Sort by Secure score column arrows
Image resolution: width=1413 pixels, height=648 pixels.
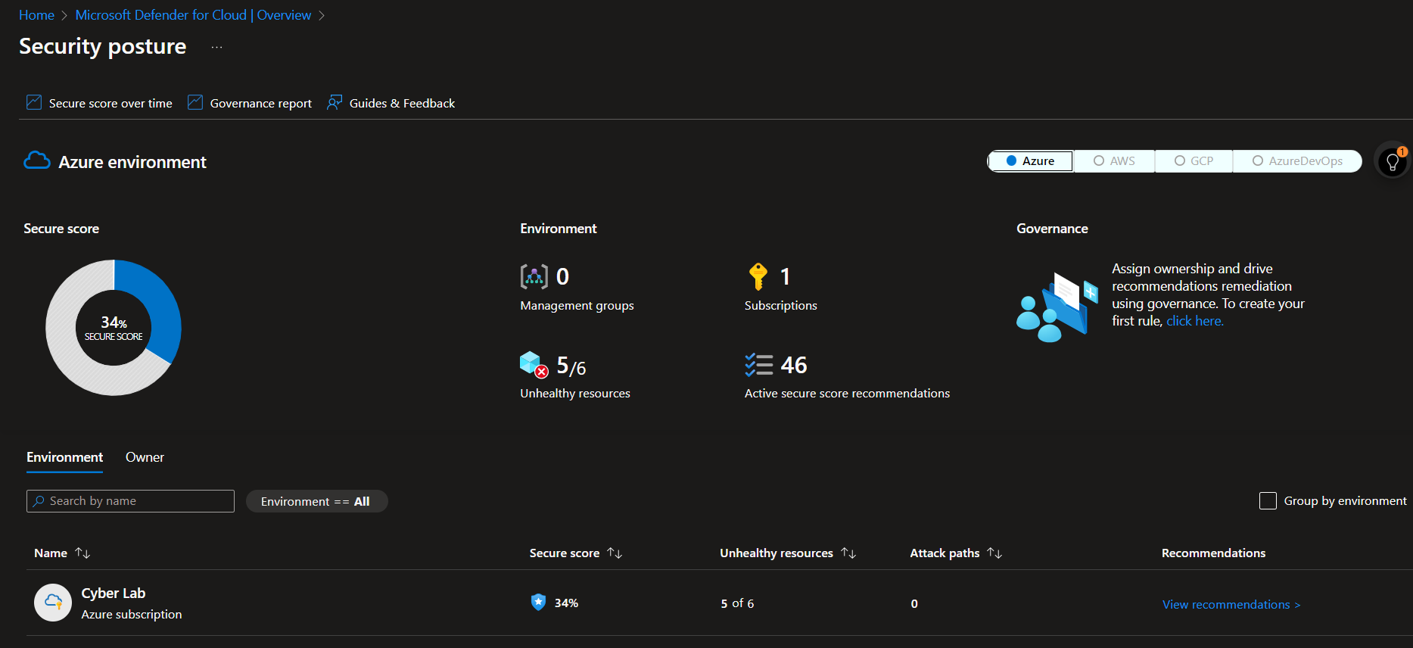pyautogui.click(x=615, y=553)
